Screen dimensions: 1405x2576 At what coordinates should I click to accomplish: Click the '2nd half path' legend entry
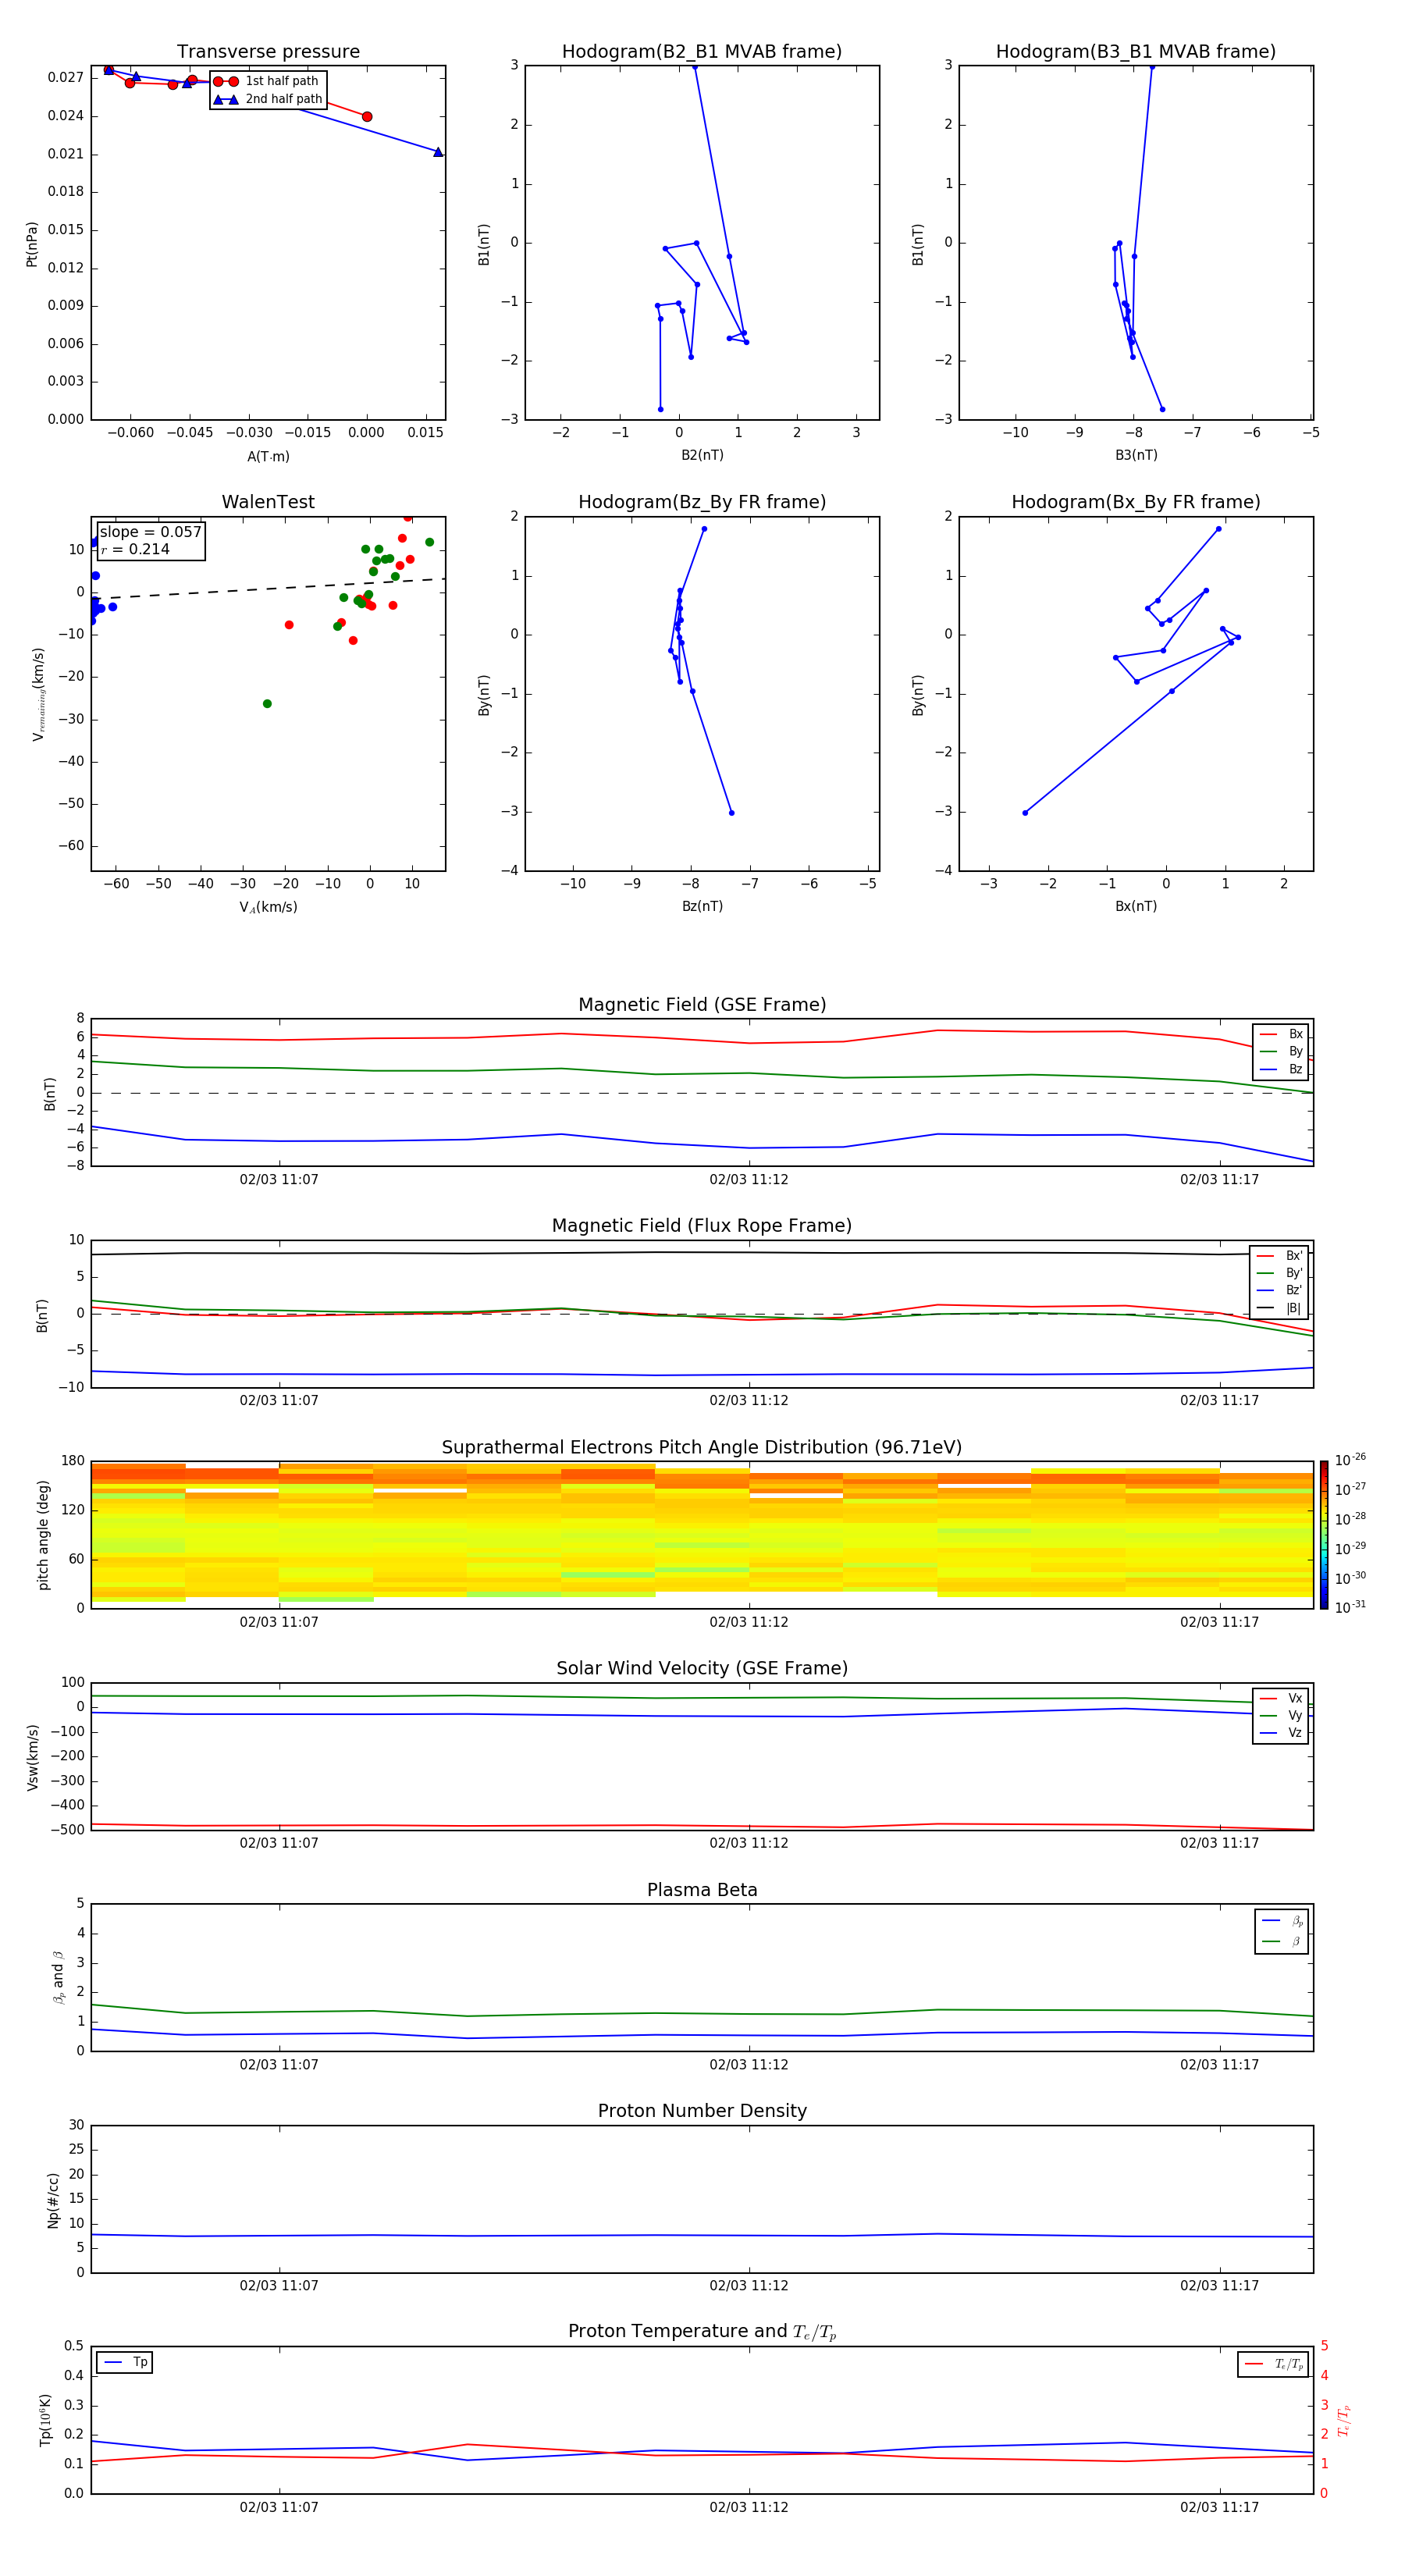268,99
